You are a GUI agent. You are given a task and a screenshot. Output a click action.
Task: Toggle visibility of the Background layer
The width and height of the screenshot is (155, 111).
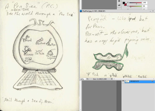pyautogui.click(x=123, y=81)
